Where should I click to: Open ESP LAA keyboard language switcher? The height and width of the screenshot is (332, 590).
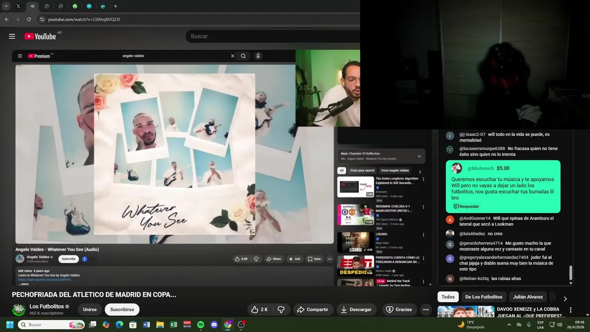point(540,325)
